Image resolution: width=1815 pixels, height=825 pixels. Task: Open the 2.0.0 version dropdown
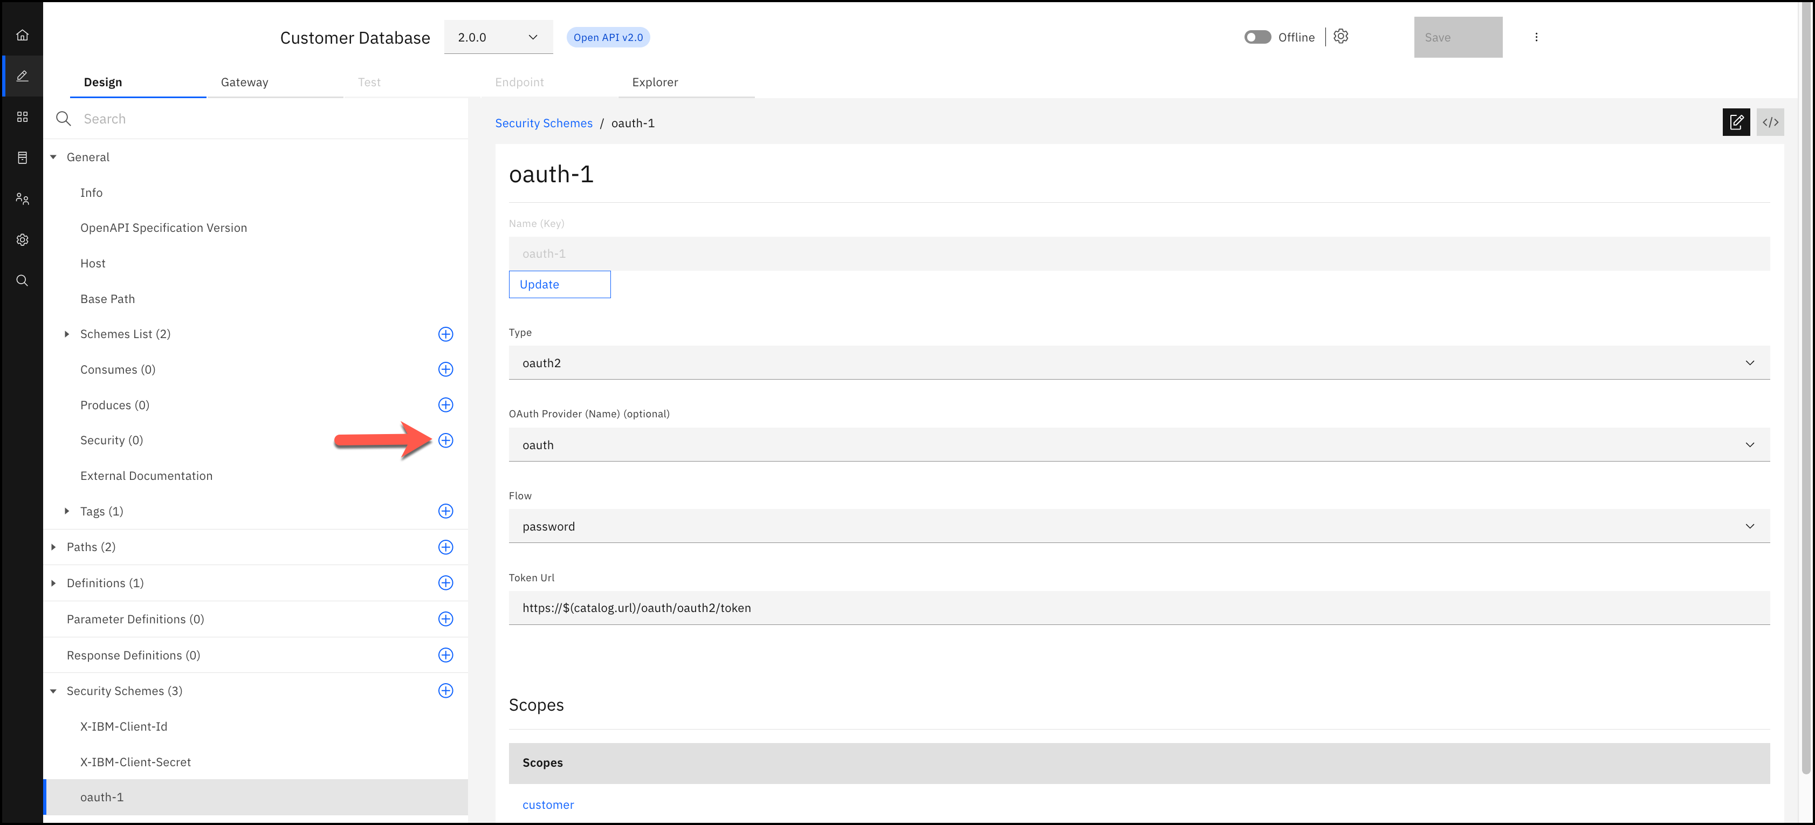coord(498,37)
